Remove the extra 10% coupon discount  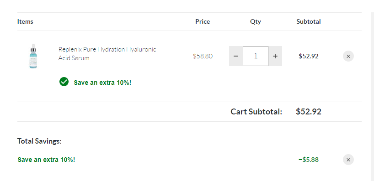click(x=348, y=160)
